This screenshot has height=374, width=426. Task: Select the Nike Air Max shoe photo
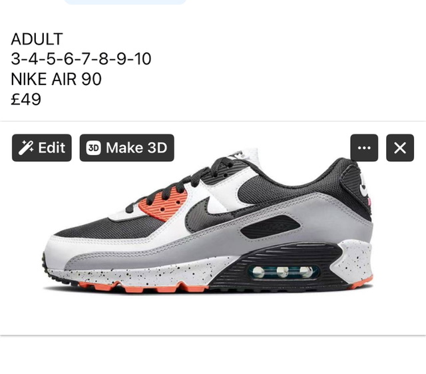tap(208, 222)
